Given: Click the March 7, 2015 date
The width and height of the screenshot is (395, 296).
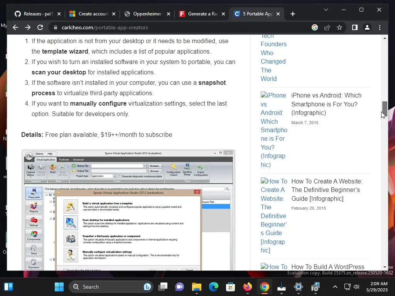Looking at the screenshot, I should [305, 123].
